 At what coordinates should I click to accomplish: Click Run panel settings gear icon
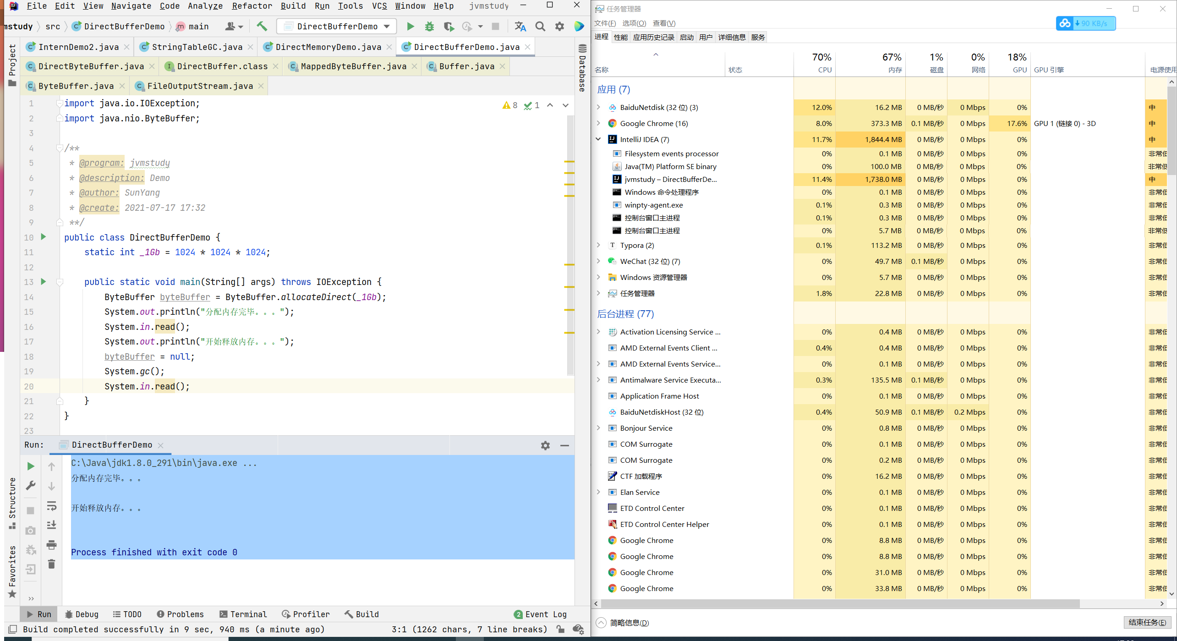[x=545, y=445]
